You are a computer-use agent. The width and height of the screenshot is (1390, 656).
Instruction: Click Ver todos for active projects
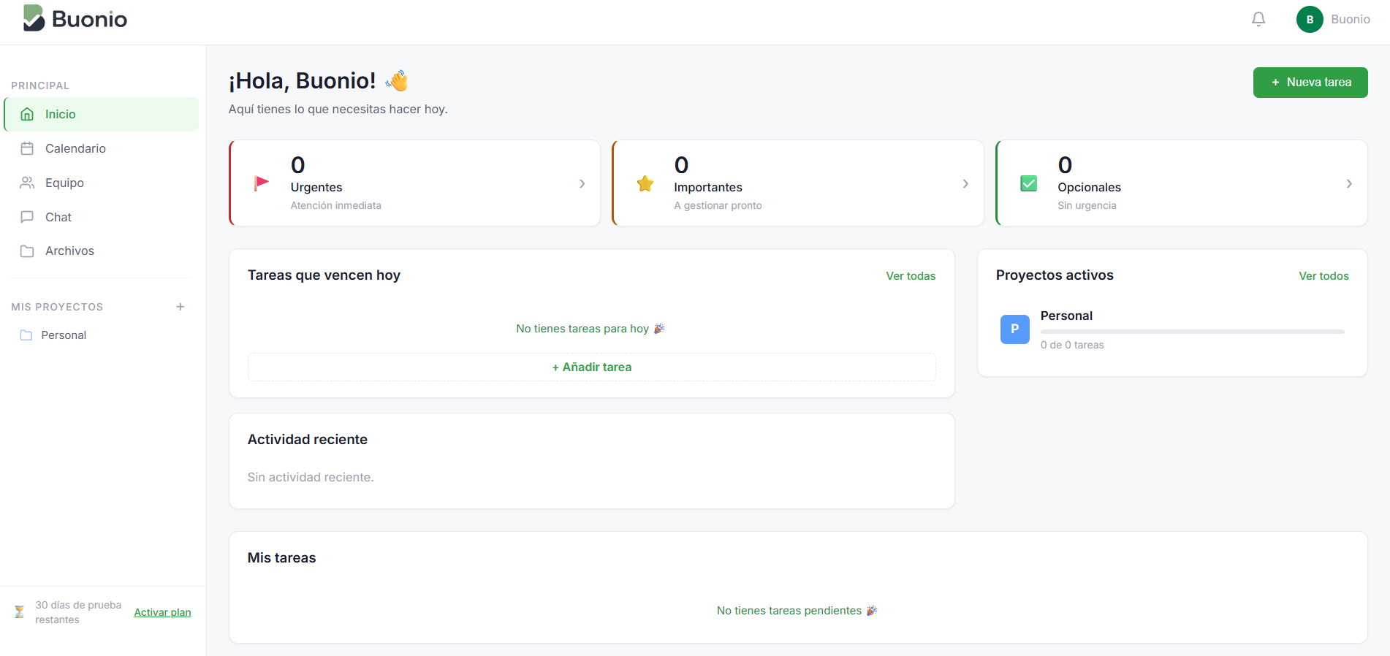1323,276
